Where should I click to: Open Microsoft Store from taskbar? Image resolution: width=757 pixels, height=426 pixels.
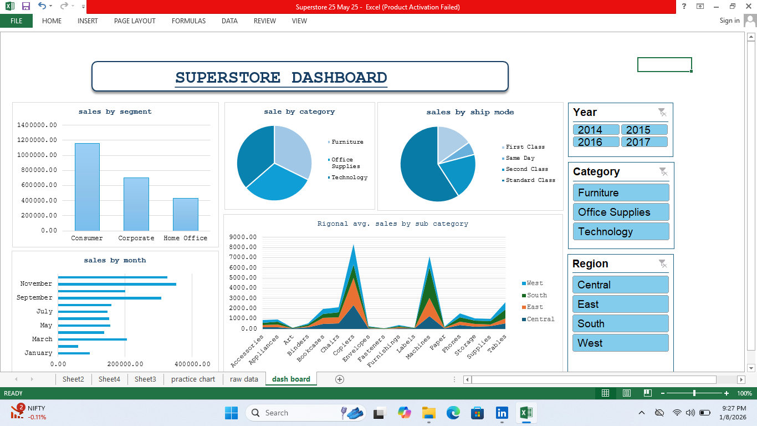pyautogui.click(x=478, y=413)
